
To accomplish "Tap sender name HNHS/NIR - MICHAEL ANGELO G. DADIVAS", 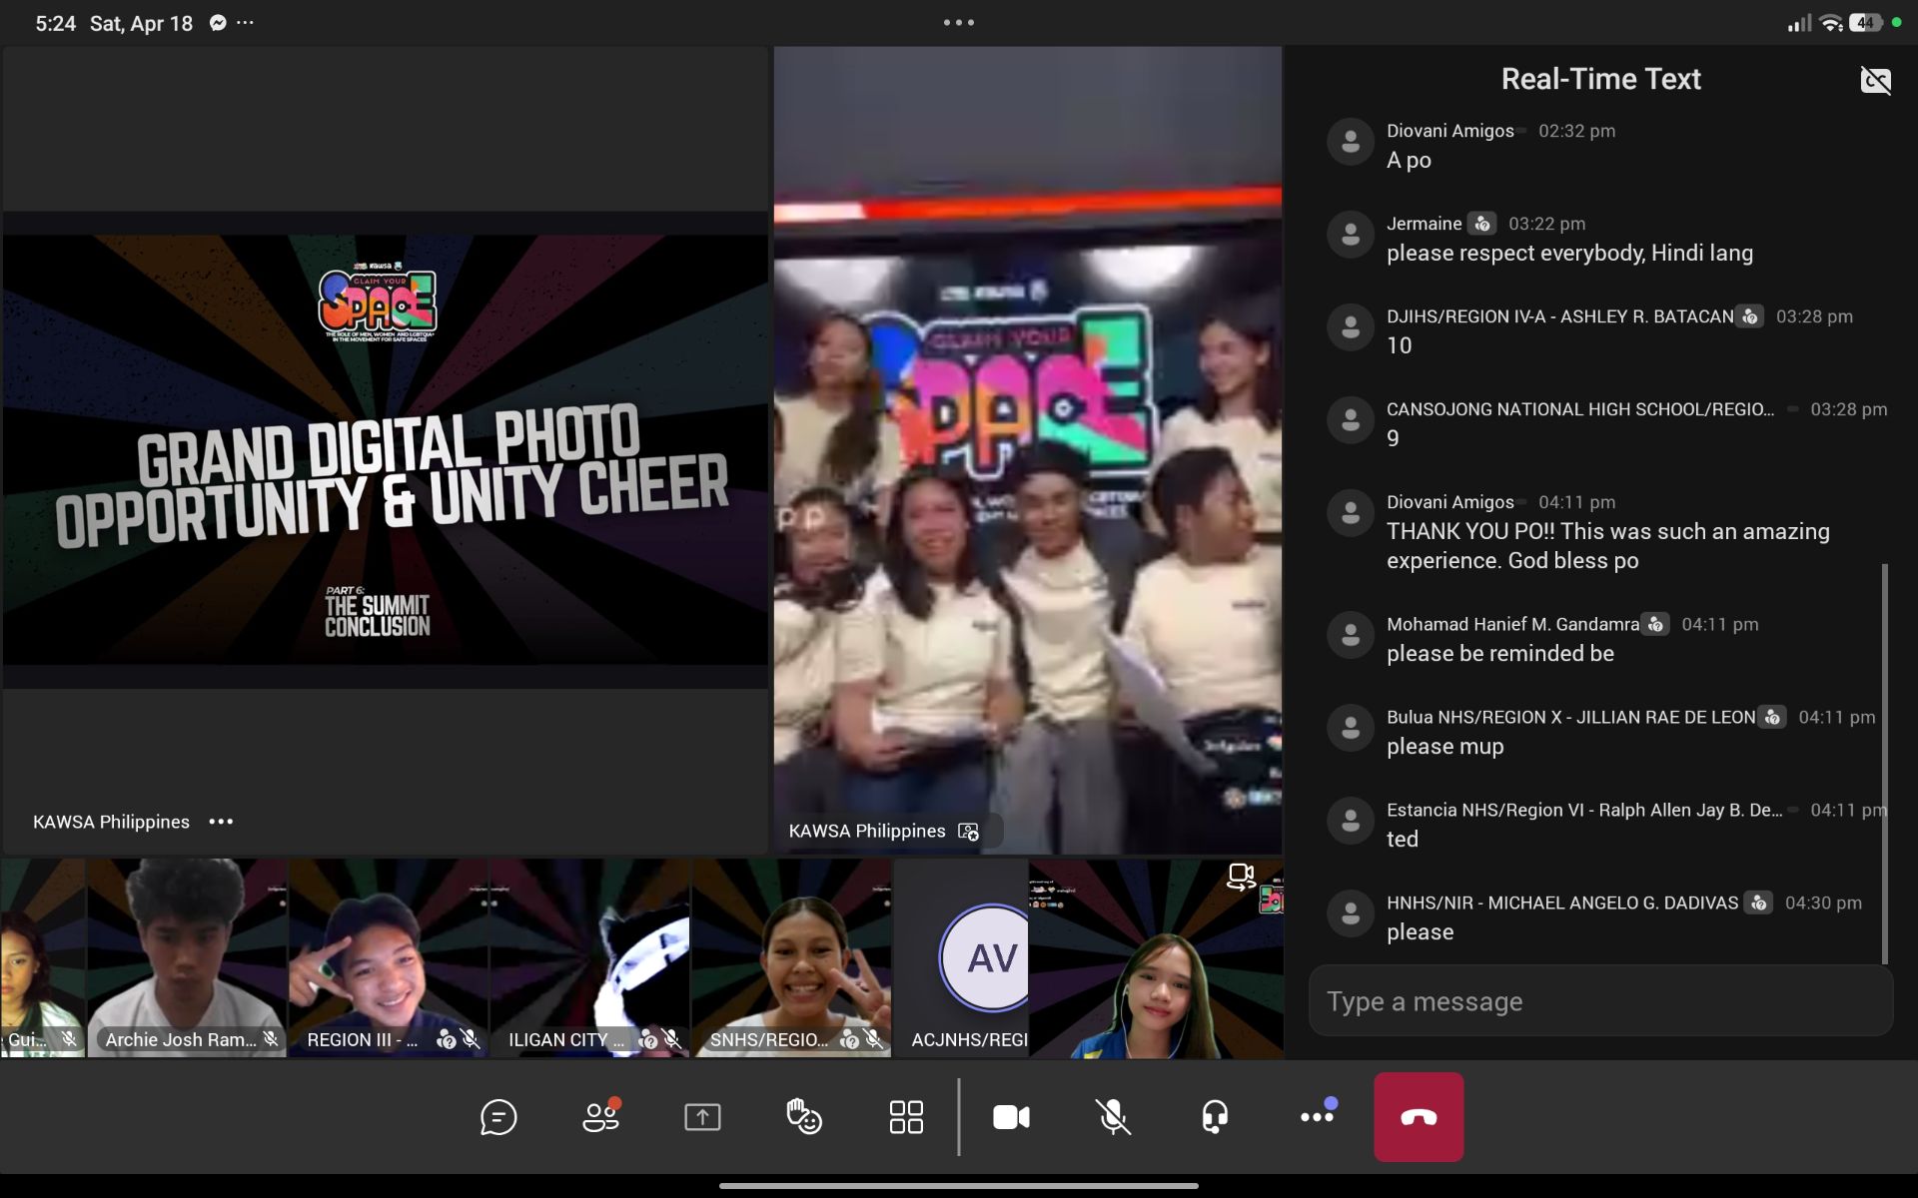I will (1562, 902).
